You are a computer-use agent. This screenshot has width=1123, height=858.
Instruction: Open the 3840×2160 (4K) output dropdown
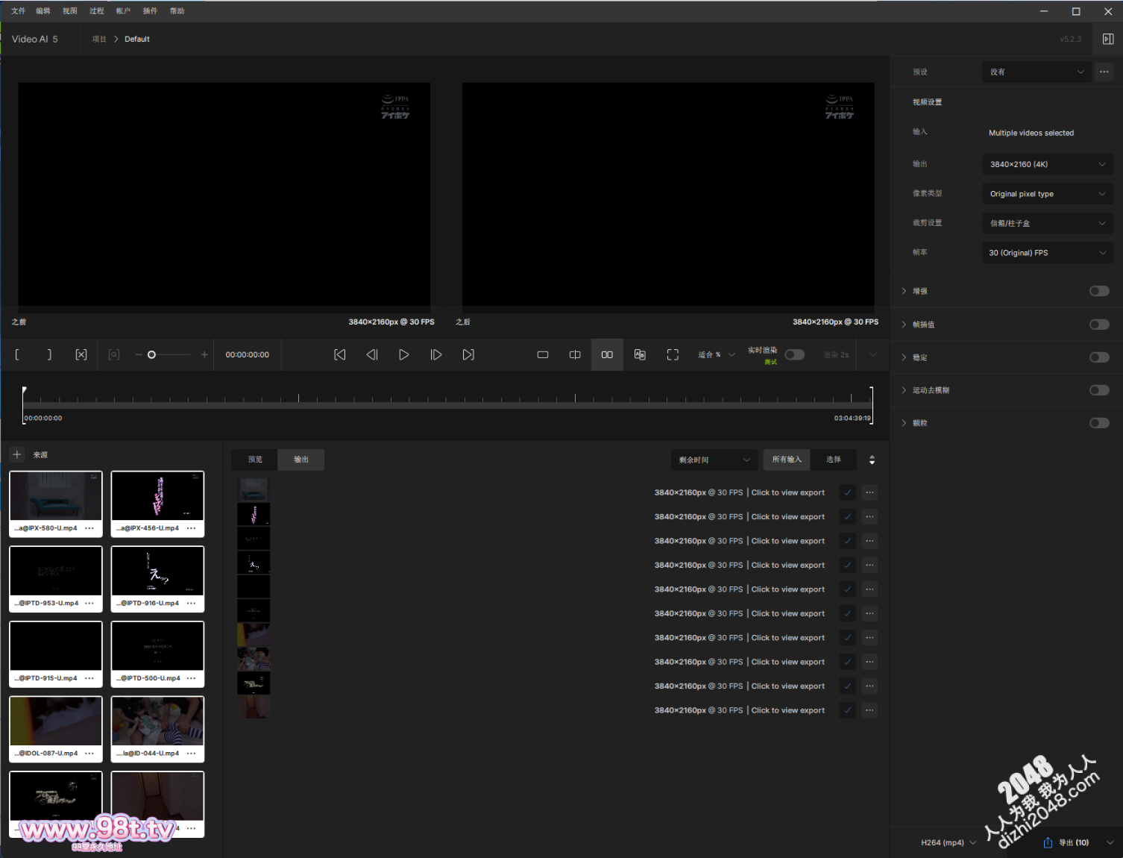pyautogui.click(x=1047, y=164)
